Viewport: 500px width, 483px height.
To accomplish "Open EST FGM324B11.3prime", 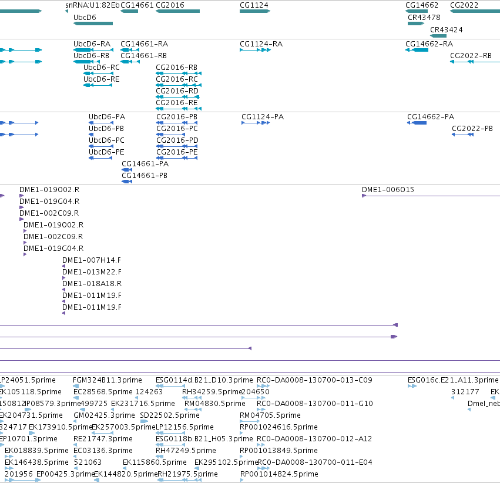I will point(108,380).
